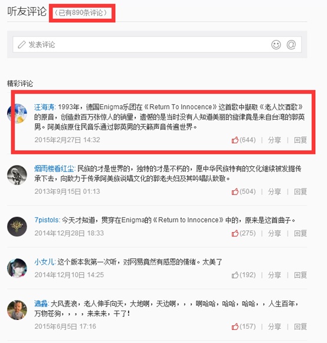Share 汪海涛's comment via 分享
Image resolution: width=327 pixels, height=343 pixels.
tap(274, 140)
